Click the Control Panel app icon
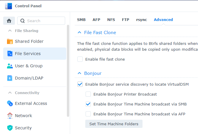The height and width of the screenshot is (134, 198). [8, 6]
